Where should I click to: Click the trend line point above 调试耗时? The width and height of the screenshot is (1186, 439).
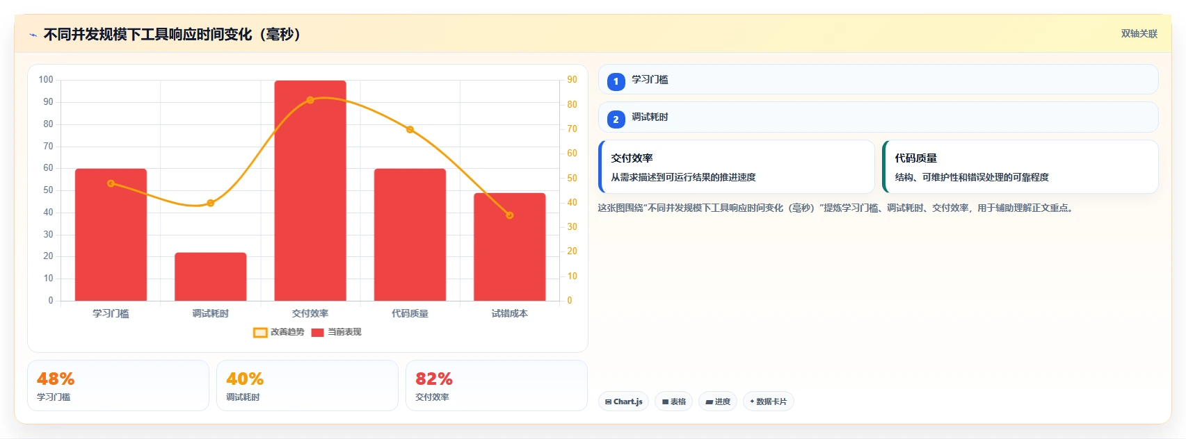point(210,203)
